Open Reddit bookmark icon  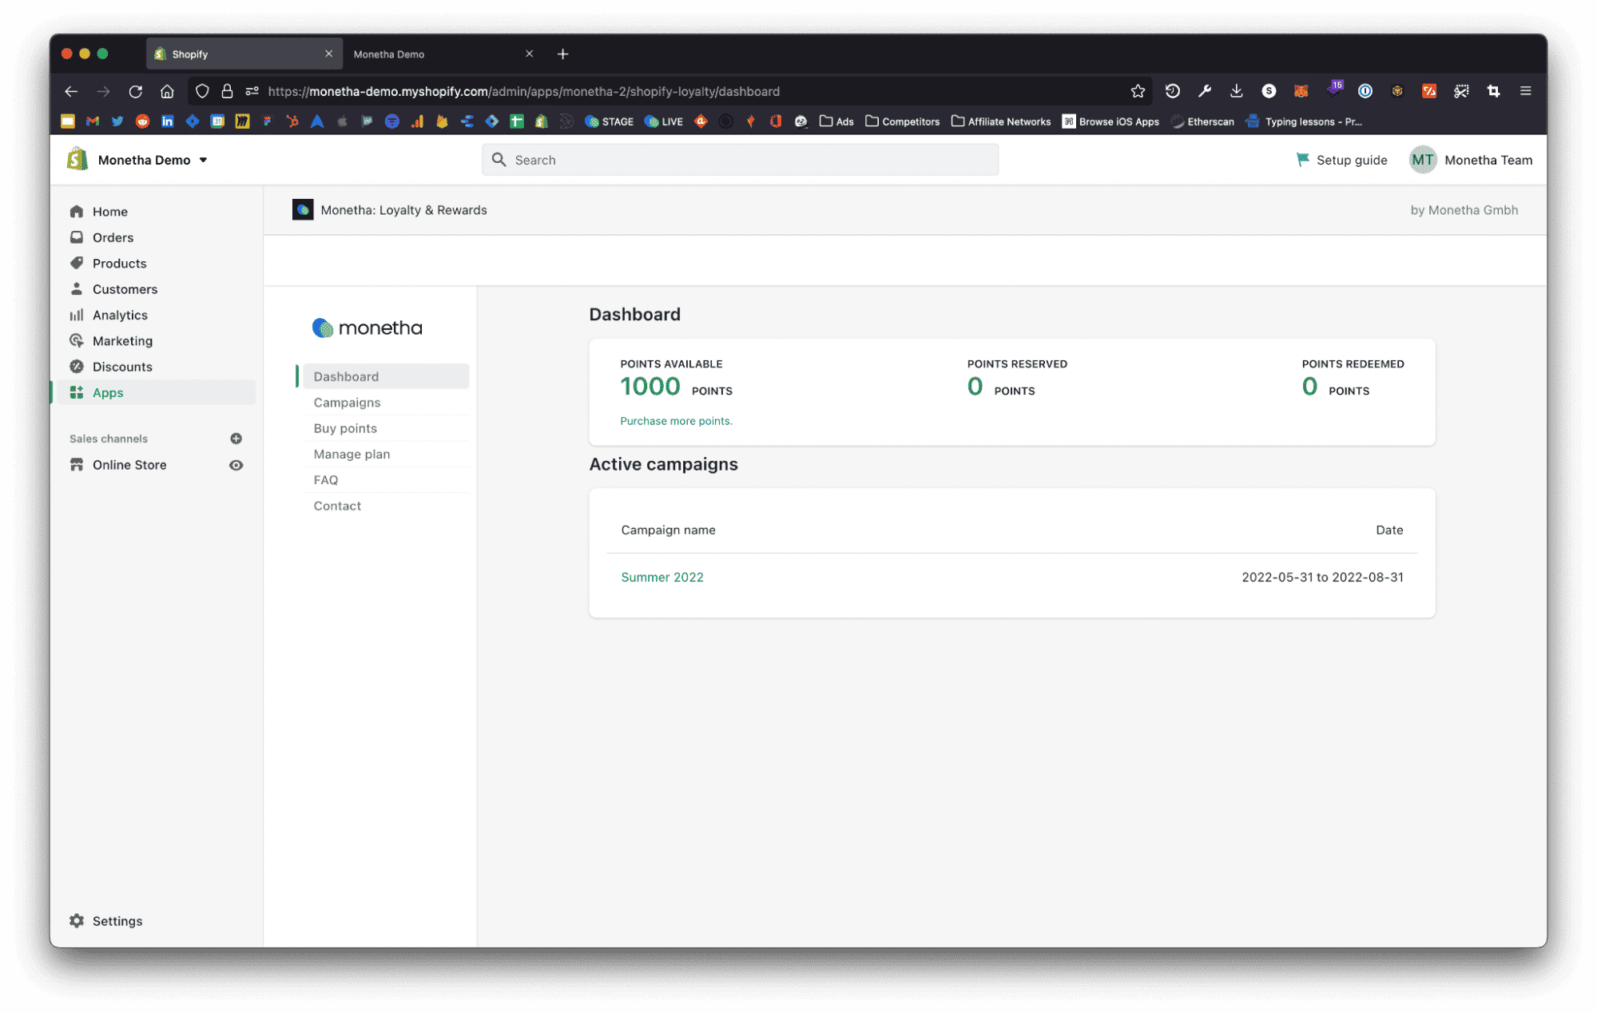pyautogui.click(x=142, y=121)
